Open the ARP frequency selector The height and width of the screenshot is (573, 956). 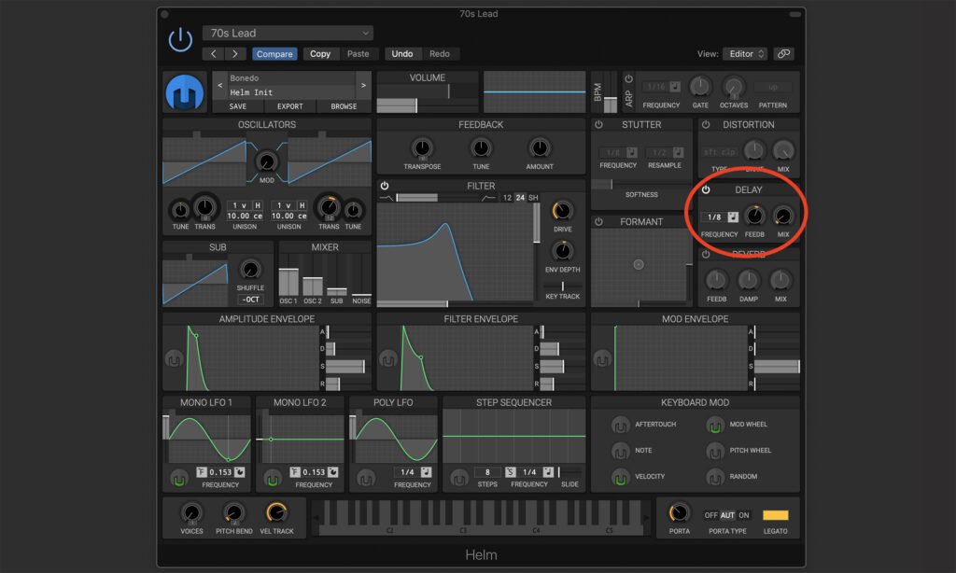pos(656,87)
